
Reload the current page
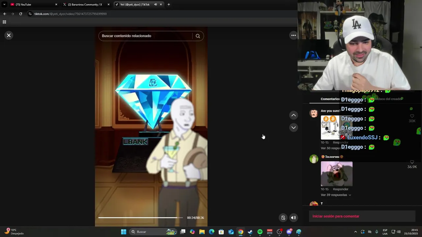click(20, 14)
